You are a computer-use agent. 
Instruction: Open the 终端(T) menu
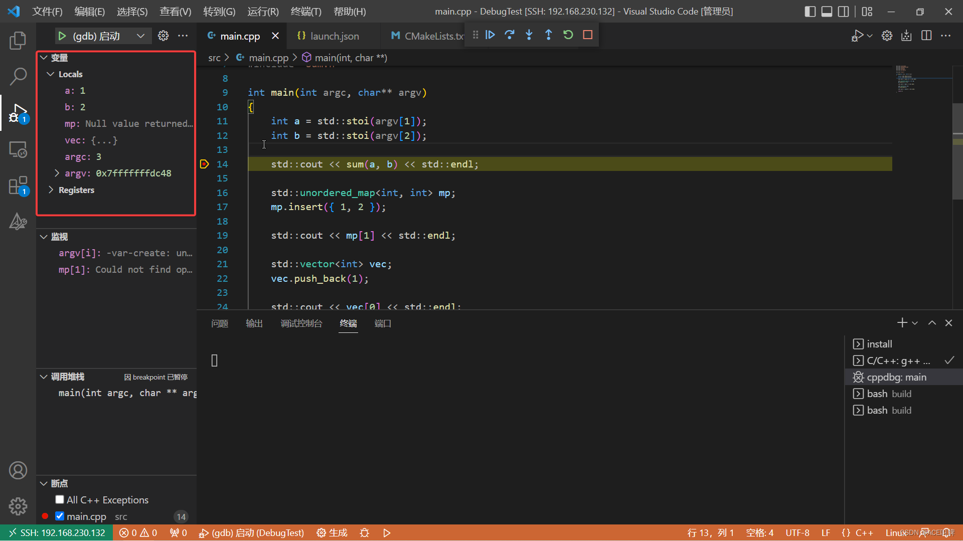coord(306,12)
